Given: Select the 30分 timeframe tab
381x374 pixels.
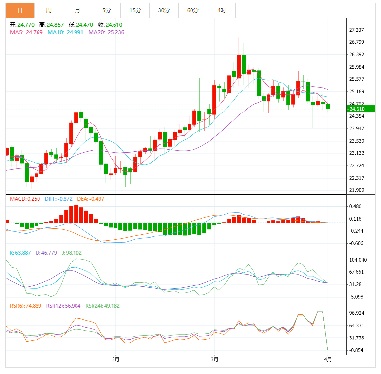Looking at the screenshot, I should coord(164,10).
